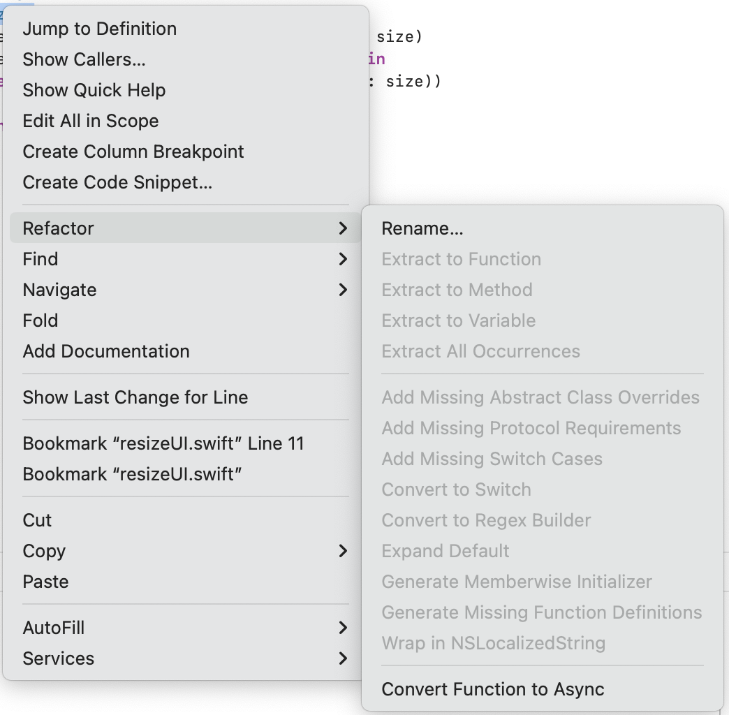Choose Rename… in the Refactor submenu
Image resolution: width=729 pixels, height=715 pixels.
[422, 228]
